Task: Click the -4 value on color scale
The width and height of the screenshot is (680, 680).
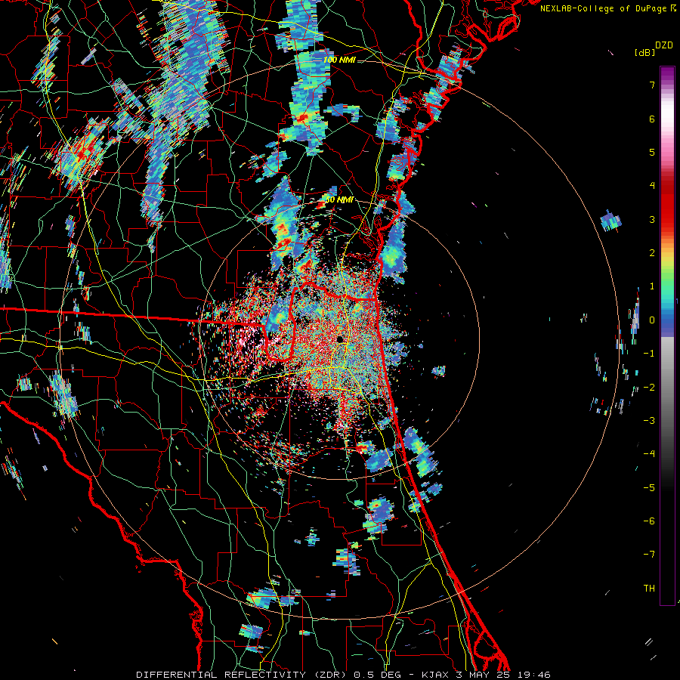Action: coord(649,454)
